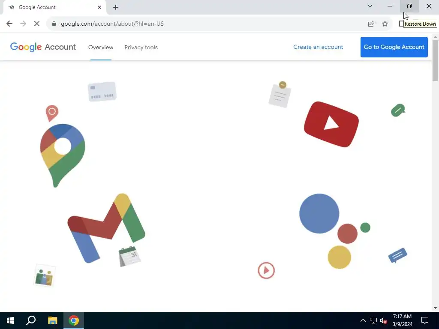Open Windows taskbar search
The height and width of the screenshot is (329, 439).
(x=31, y=320)
